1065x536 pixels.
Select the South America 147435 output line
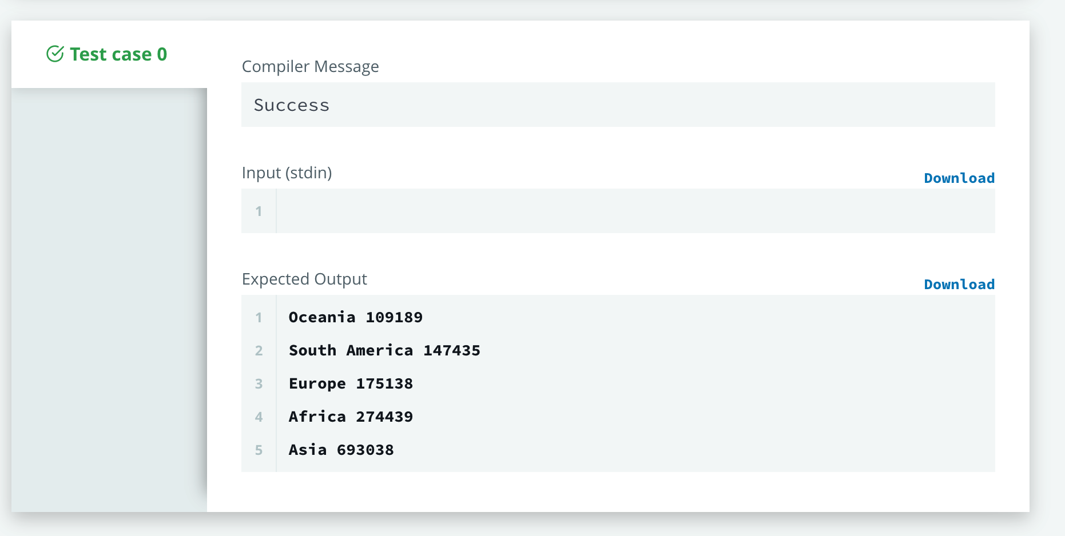[x=384, y=350]
